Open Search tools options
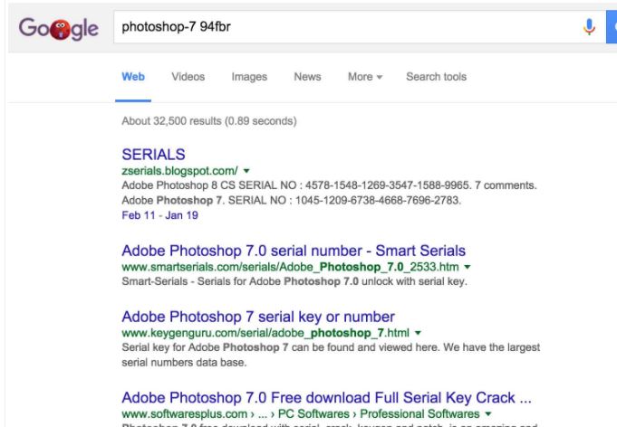The width and height of the screenshot is (617, 427). [436, 77]
